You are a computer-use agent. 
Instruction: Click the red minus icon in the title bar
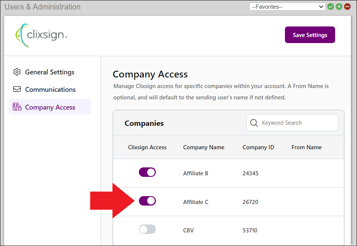(x=347, y=6)
